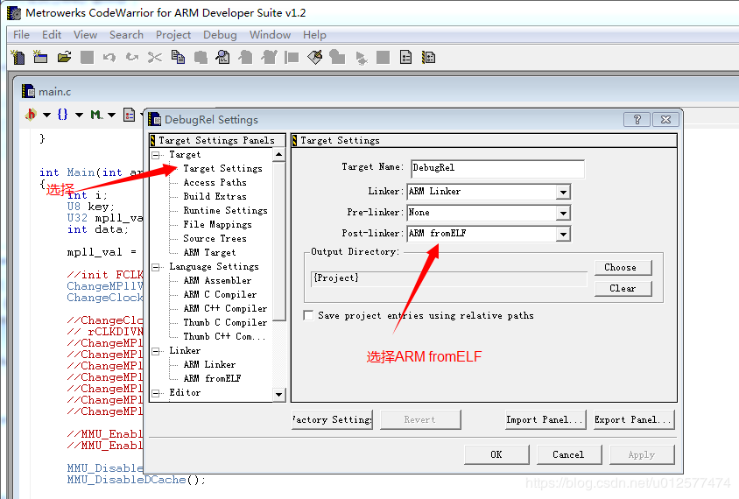Open the Edit menu
The image size is (739, 499).
coord(52,35)
